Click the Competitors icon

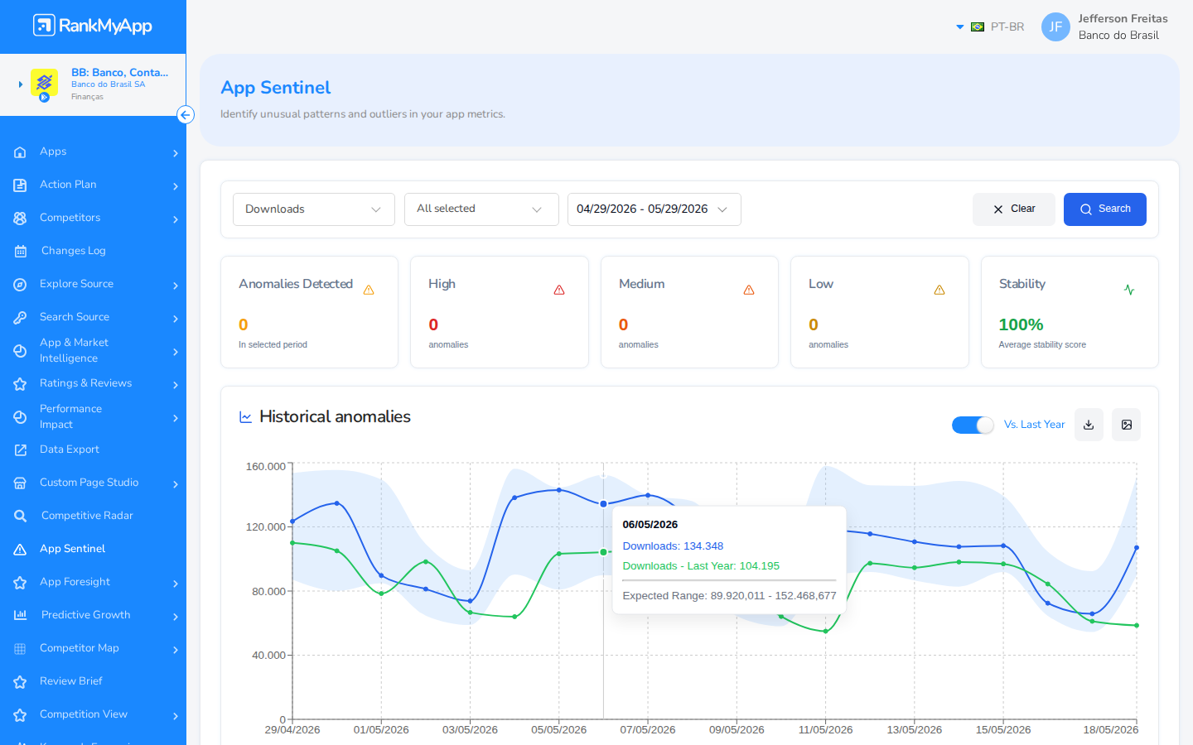click(x=20, y=219)
